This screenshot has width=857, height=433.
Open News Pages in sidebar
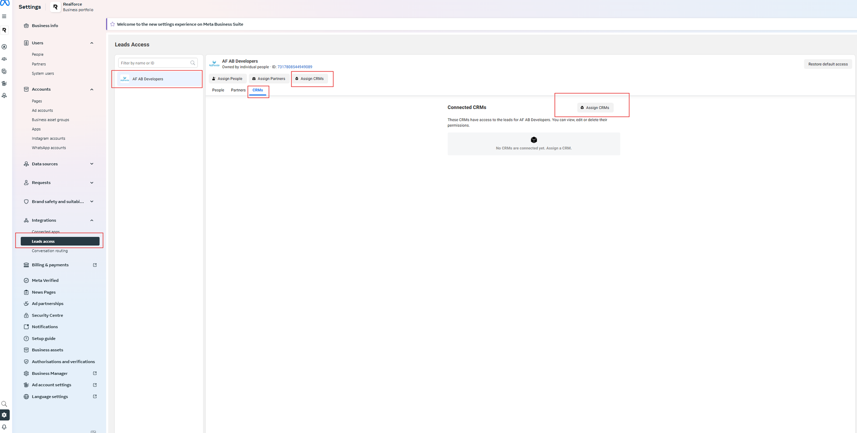(x=44, y=292)
